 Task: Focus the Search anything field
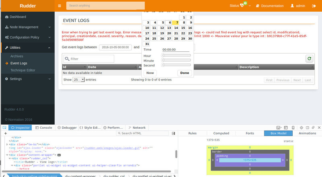coord(105,6)
